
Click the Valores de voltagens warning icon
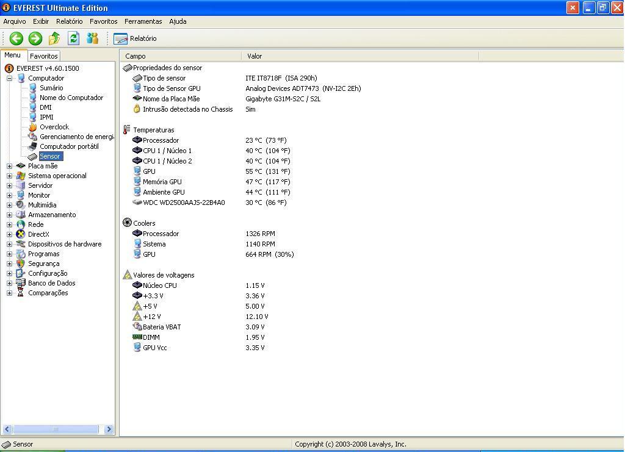127,274
